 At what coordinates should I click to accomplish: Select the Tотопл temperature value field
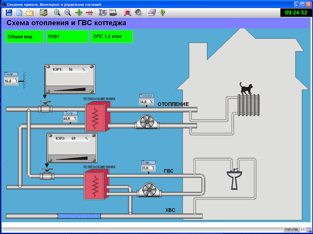146,102
